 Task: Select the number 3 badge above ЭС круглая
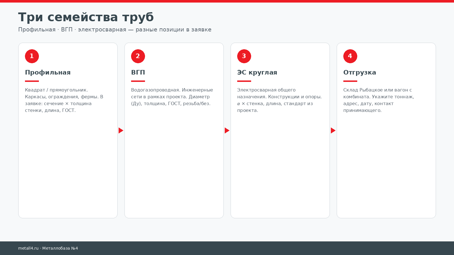(244, 56)
